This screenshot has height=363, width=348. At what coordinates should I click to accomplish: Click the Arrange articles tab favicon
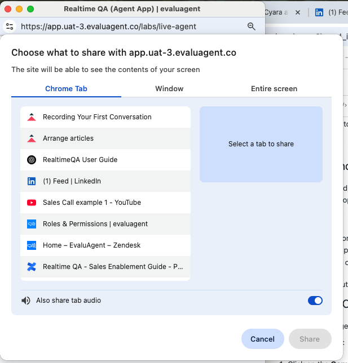[32, 138]
